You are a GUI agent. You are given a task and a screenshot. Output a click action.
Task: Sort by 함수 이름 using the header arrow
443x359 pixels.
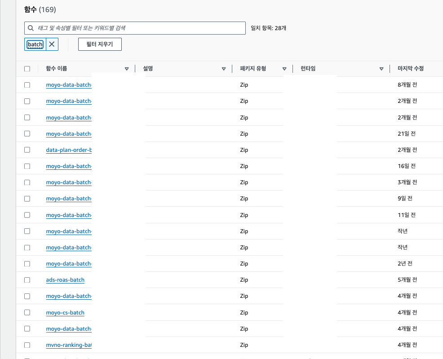[x=127, y=69]
